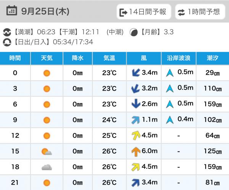This screenshot has width=229, height=190.
Task: Click the 21時 row time cell
Action: [x=15, y=182]
